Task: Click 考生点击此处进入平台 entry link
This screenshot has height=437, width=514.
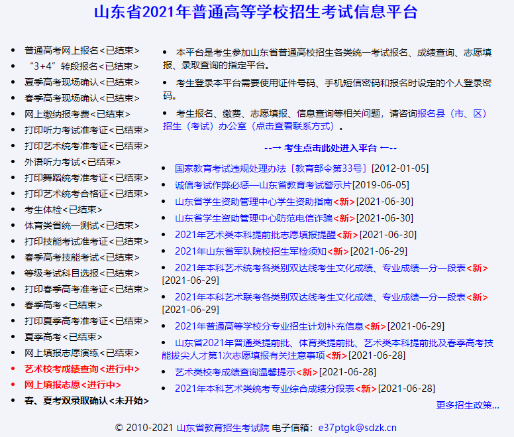Action: click(330, 148)
